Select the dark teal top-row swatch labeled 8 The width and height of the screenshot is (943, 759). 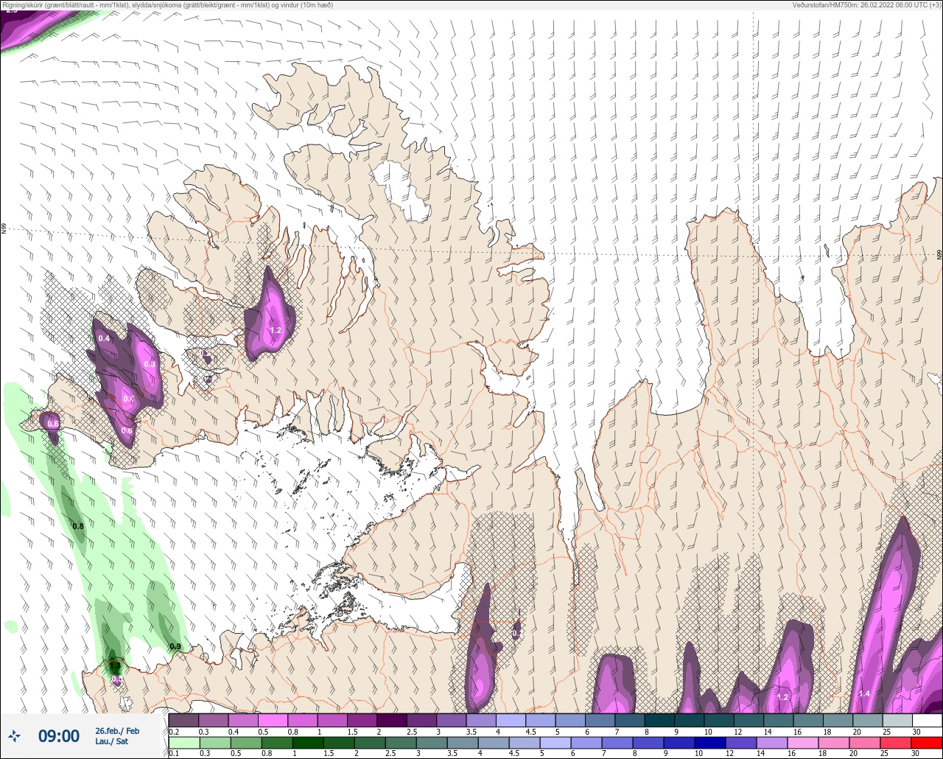[x=660, y=720]
